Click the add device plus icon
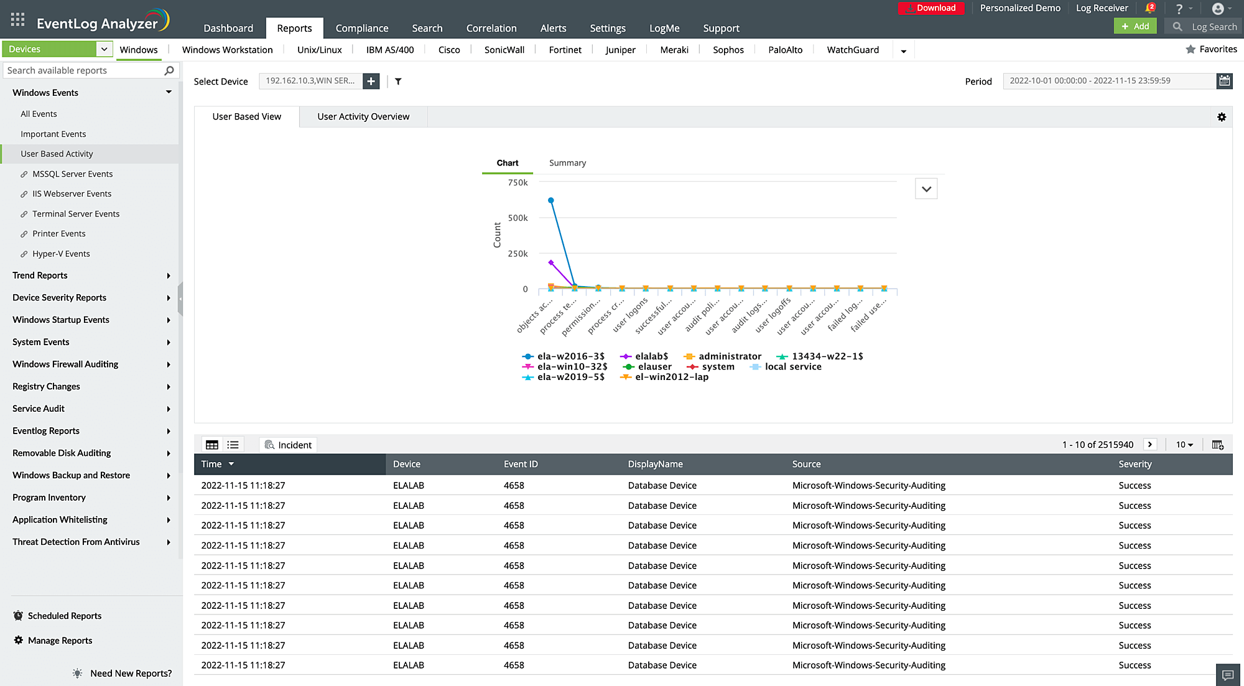This screenshot has height=686, width=1244. [371, 81]
